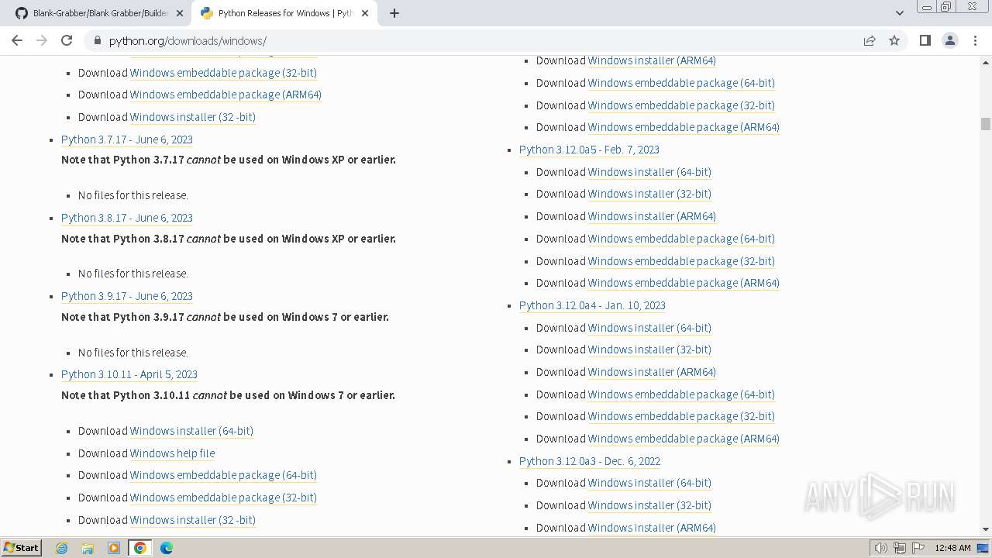Download Windows embeddable package (64-bit) for Python 3.12.0a5
This screenshot has height=558, width=992.
pos(681,239)
